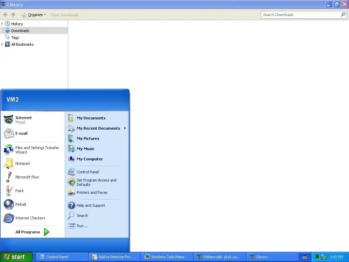Choose Printers and Faxes text entry
The width and height of the screenshot is (349, 262).
(x=92, y=192)
